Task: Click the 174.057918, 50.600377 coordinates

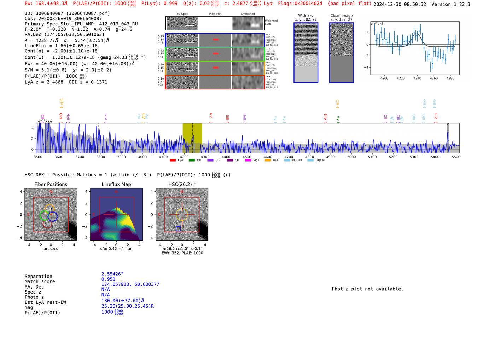Action: tap(130, 284)
